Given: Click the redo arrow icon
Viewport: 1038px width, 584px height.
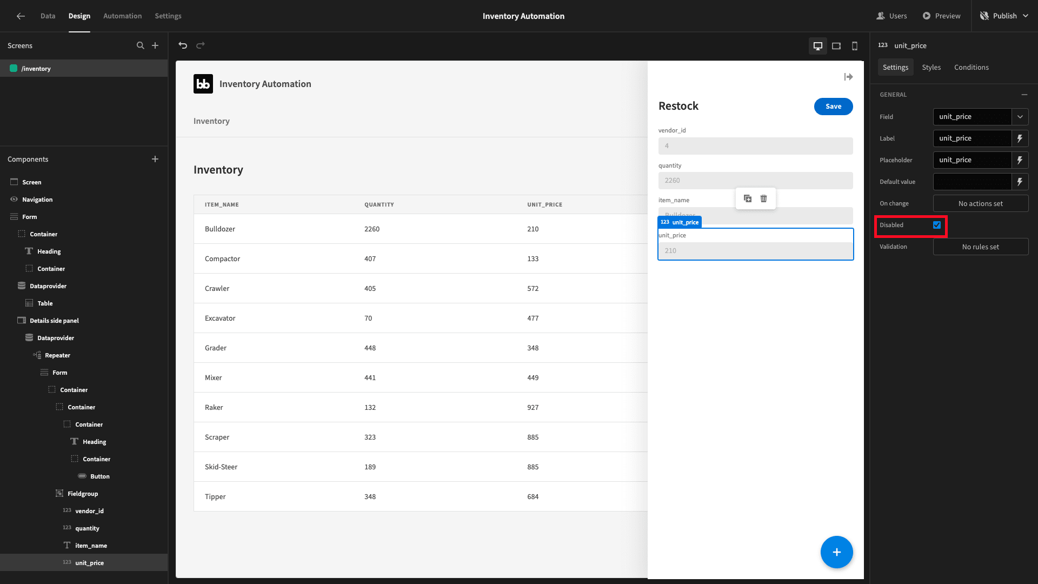Looking at the screenshot, I should pos(201,45).
